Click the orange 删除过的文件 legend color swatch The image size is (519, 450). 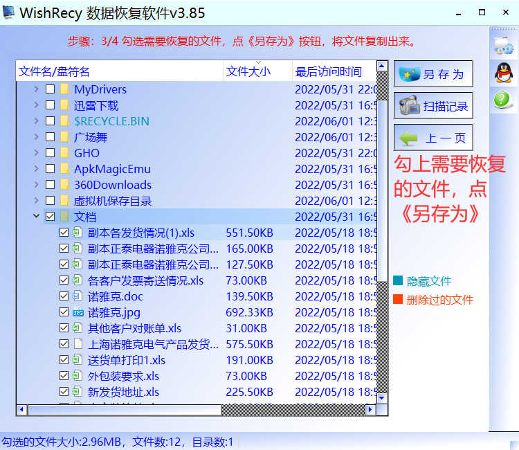[398, 299]
